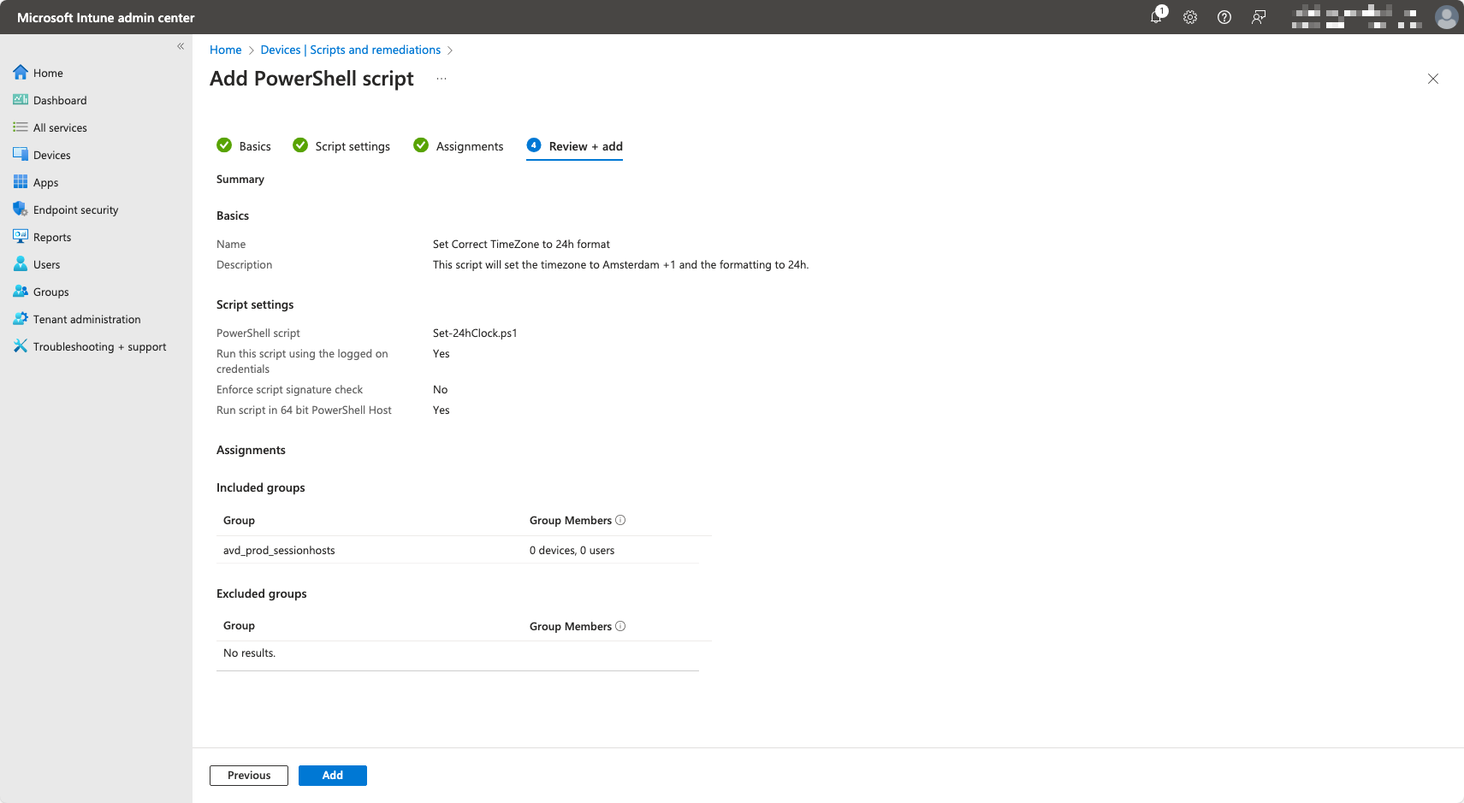Open the portal settings gear

tap(1189, 17)
